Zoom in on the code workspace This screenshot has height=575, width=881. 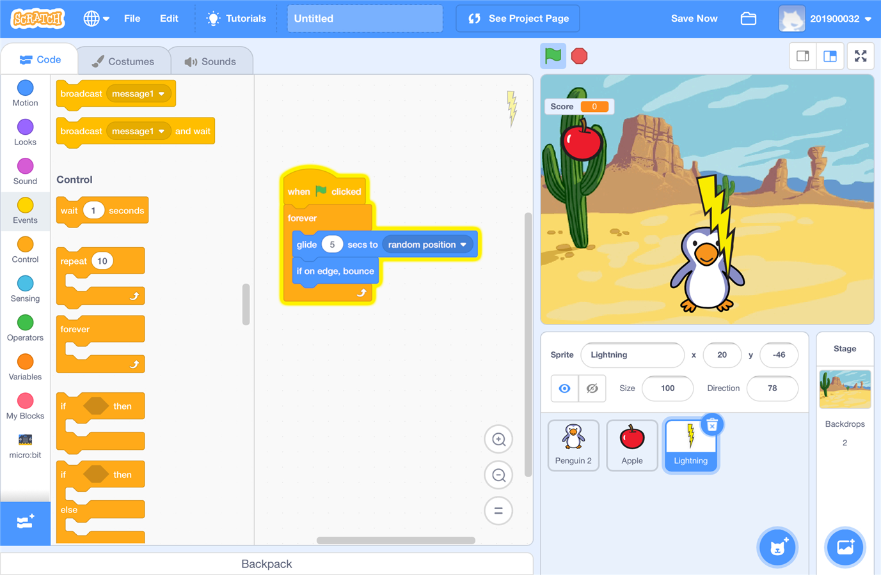tap(498, 440)
